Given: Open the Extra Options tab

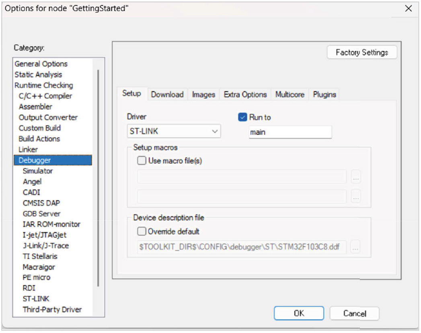Looking at the screenshot, I should tap(245, 95).
